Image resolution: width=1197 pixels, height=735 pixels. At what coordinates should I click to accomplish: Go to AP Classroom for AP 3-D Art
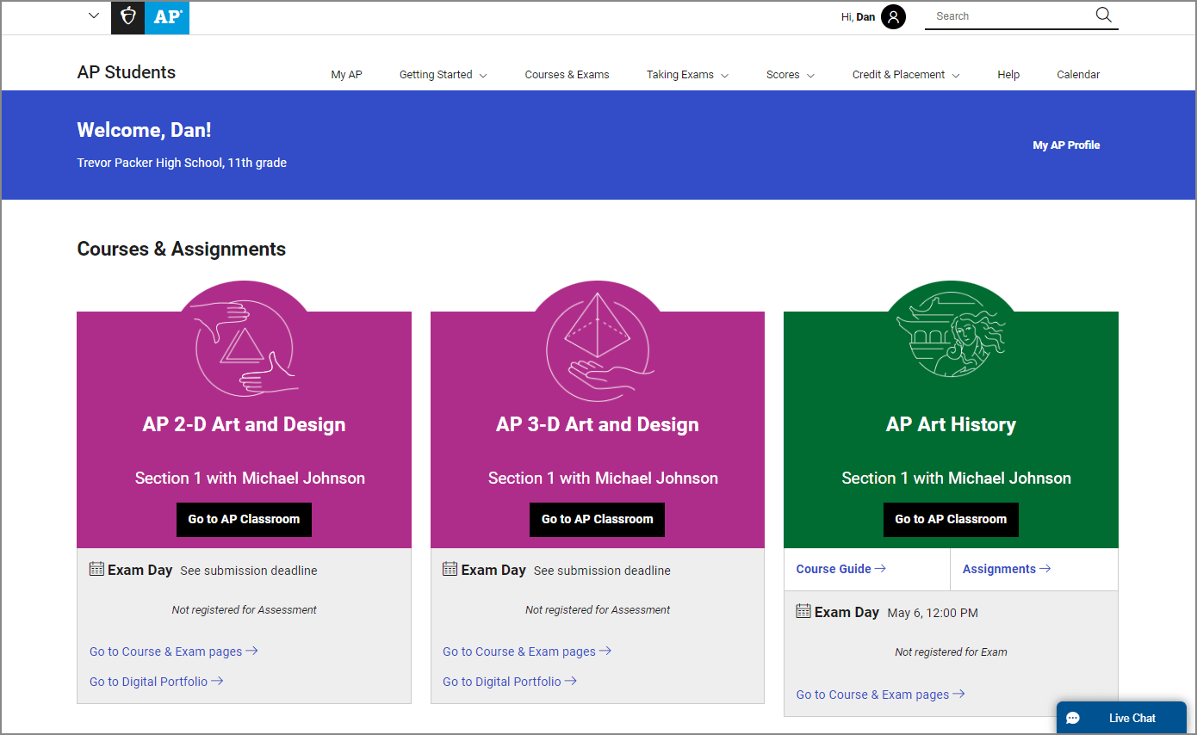(597, 520)
